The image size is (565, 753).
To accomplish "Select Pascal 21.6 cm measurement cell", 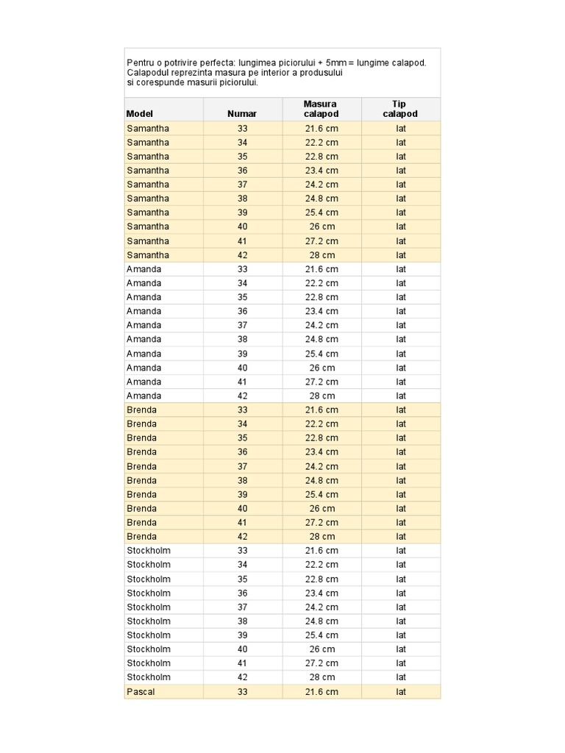I will click(x=322, y=691).
